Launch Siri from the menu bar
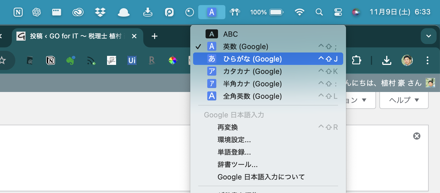This screenshot has width=440, height=193. click(x=356, y=12)
